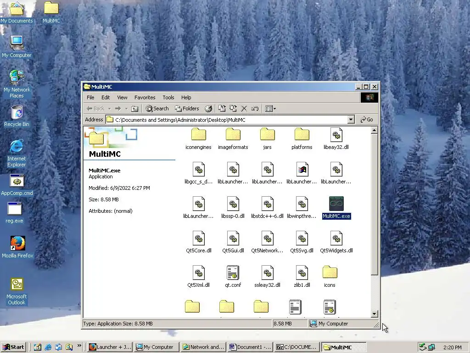Click the Undo toolbar icon
Screen dimensions: 470x353
click(x=255, y=108)
